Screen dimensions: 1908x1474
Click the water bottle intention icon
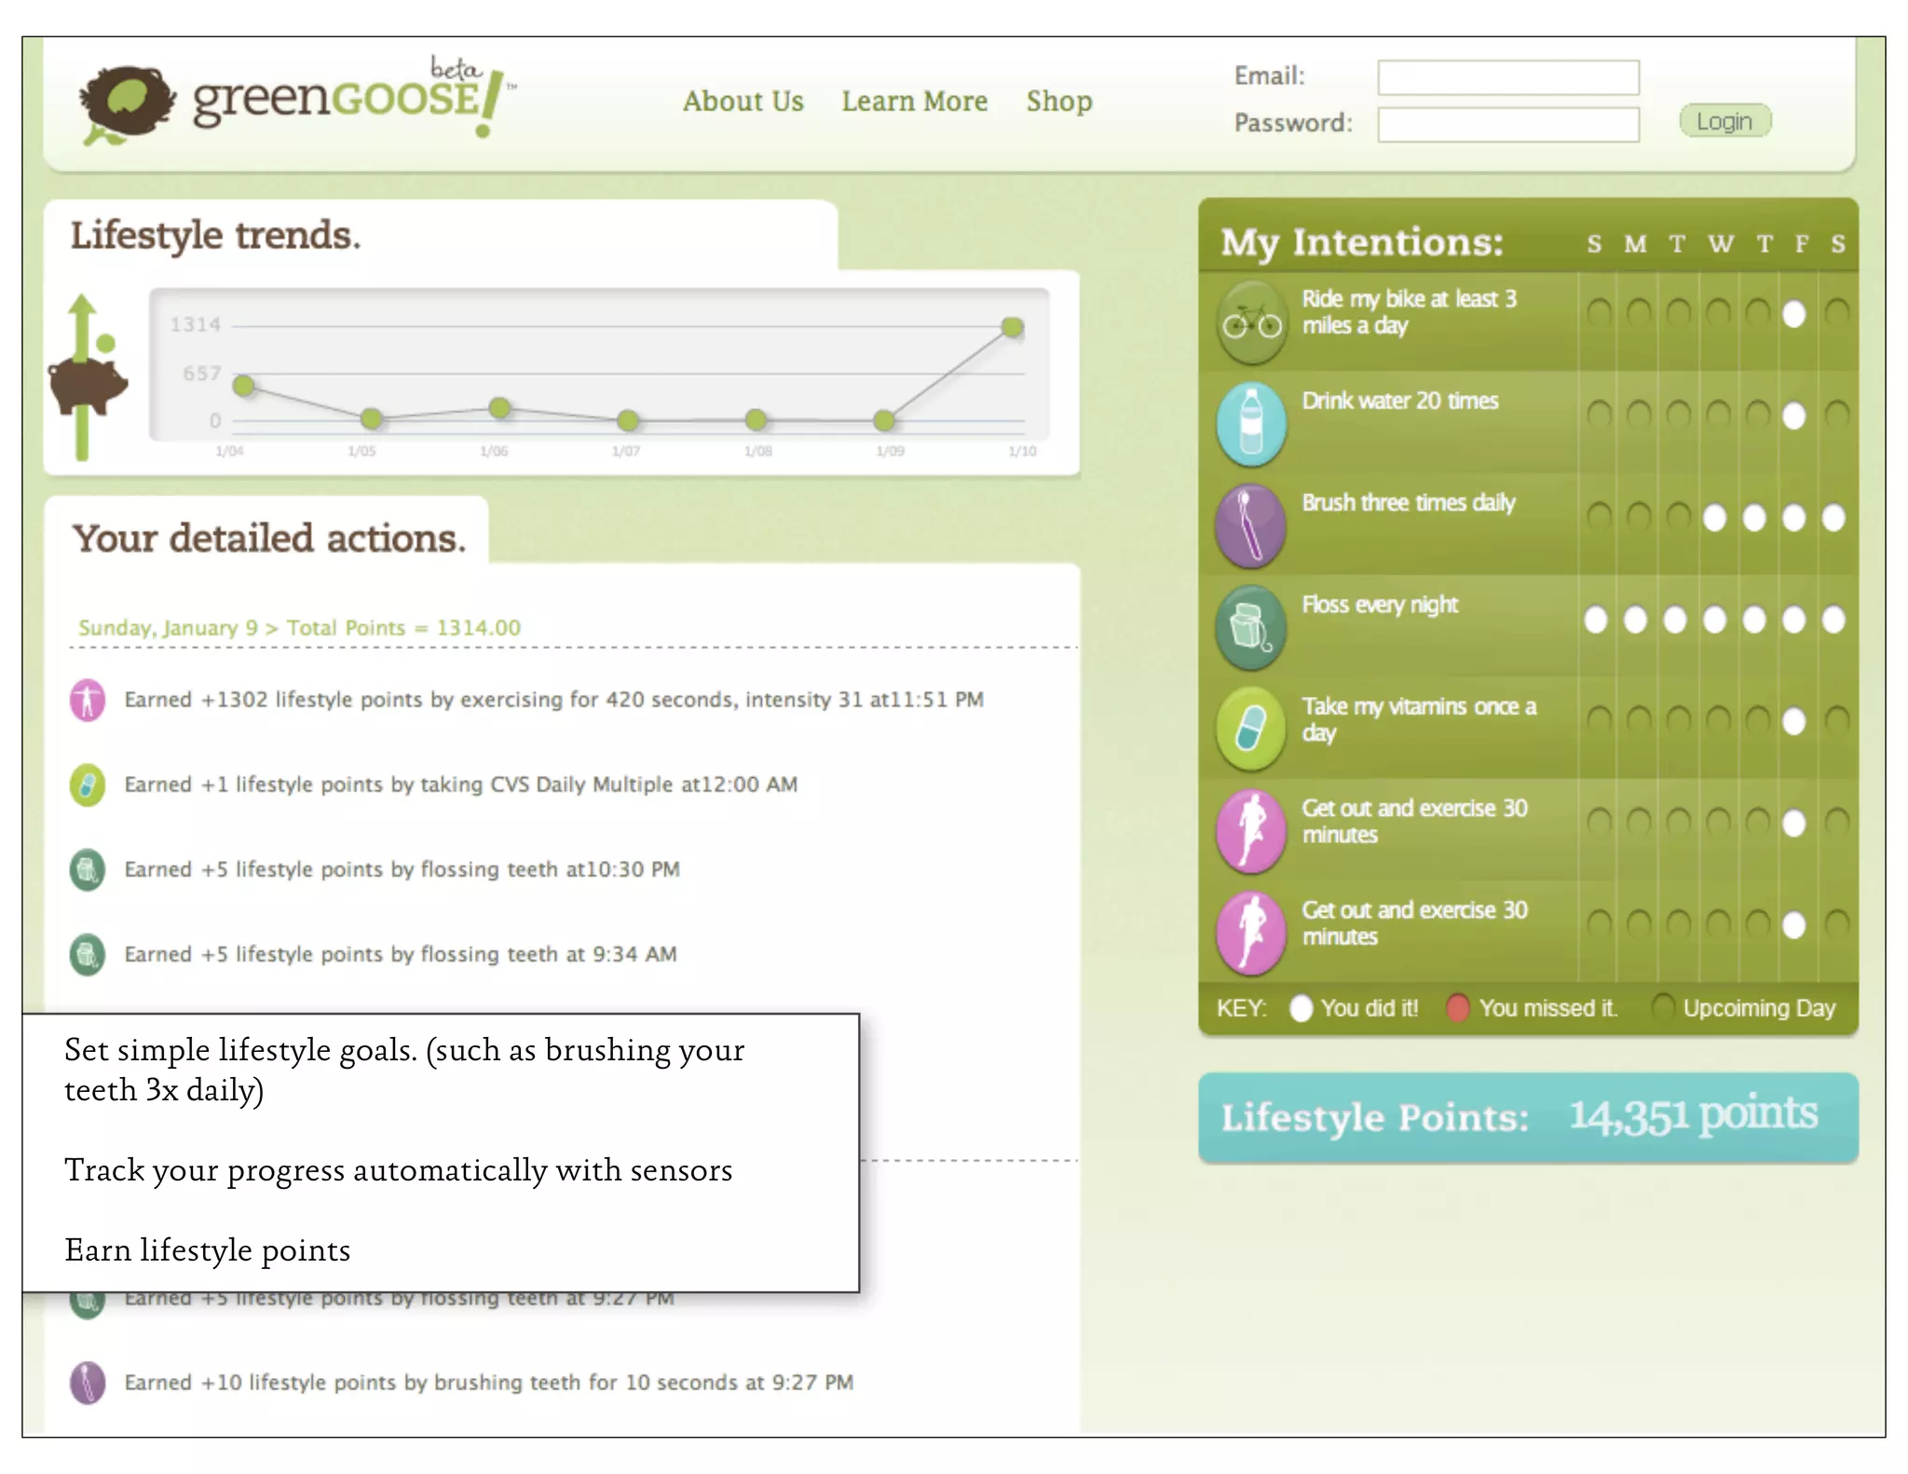tap(1251, 424)
